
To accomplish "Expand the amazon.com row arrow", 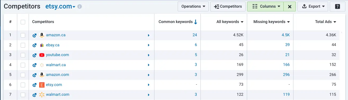I will pyautogui.click(x=149, y=75).
